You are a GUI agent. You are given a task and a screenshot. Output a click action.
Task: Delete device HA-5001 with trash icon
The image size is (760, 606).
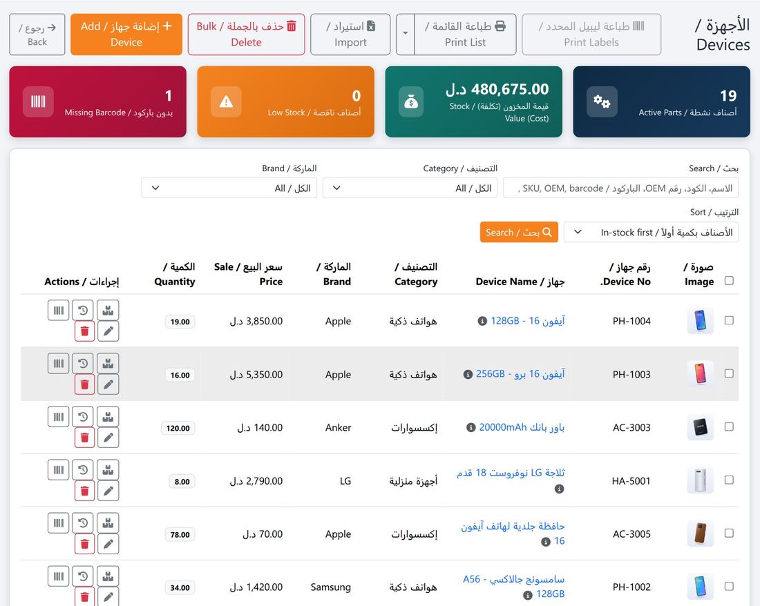[84, 491]
